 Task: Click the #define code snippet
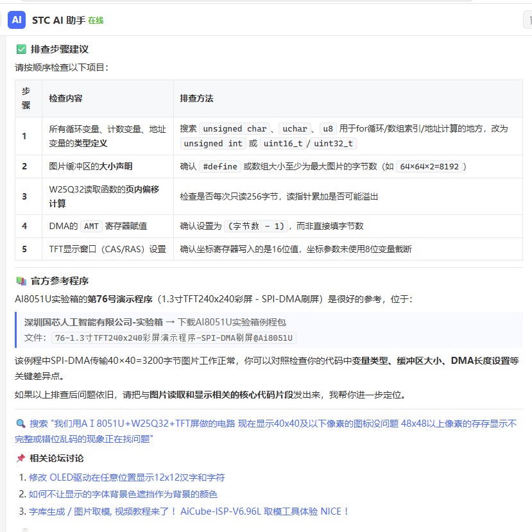[220, 167]
